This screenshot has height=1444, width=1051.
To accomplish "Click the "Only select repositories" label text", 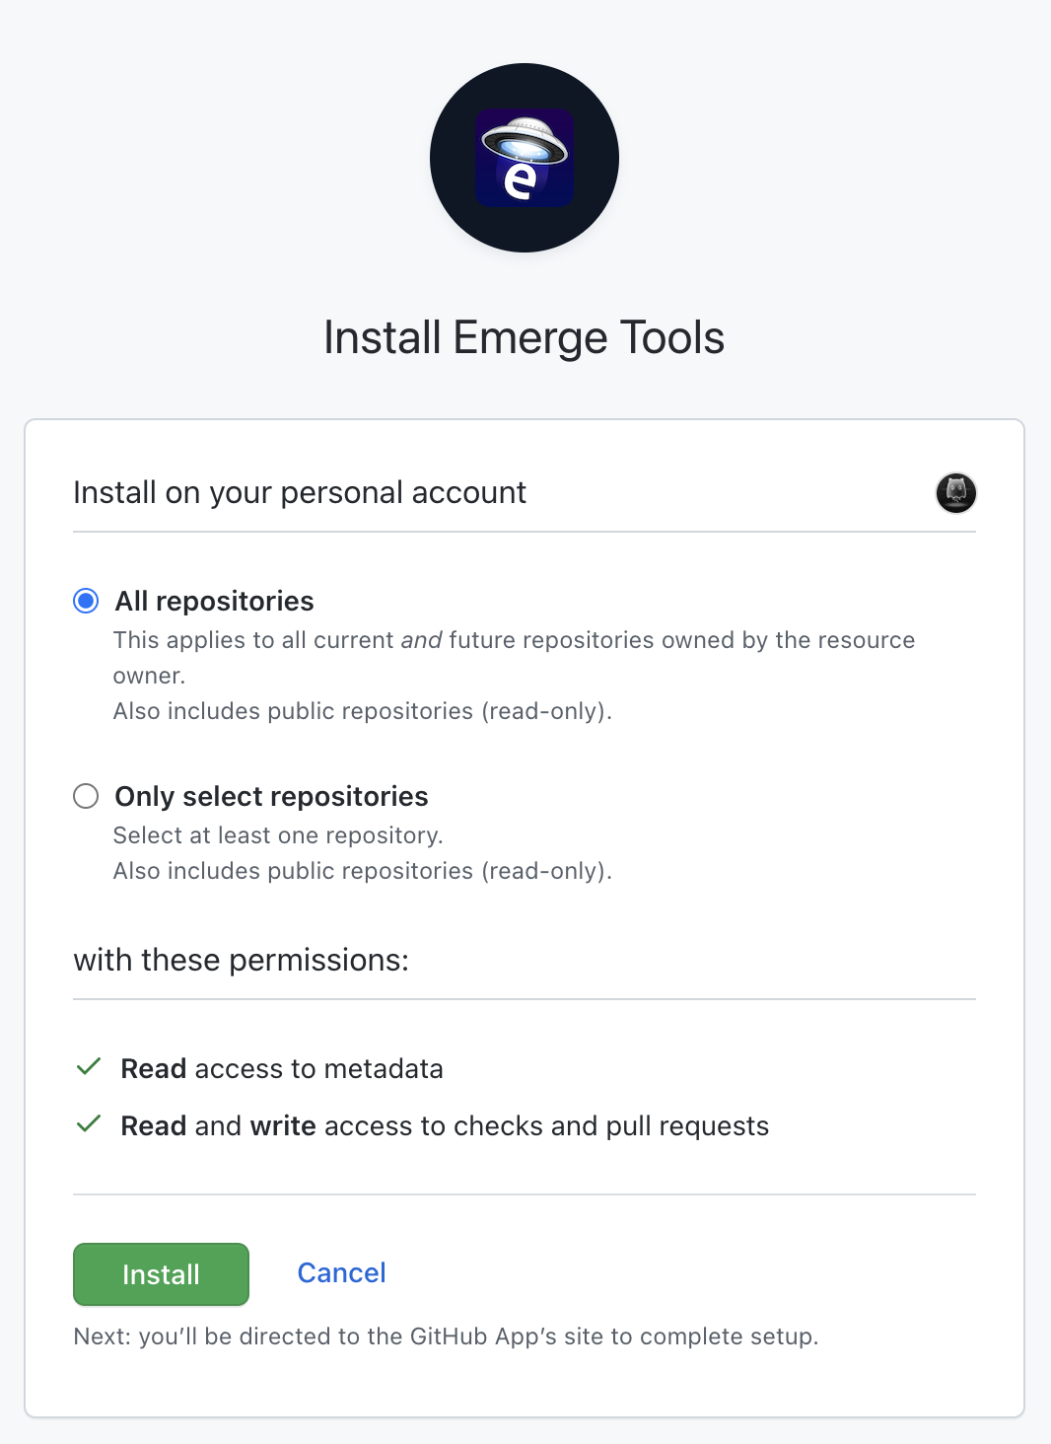I will [x=271, y=796].
